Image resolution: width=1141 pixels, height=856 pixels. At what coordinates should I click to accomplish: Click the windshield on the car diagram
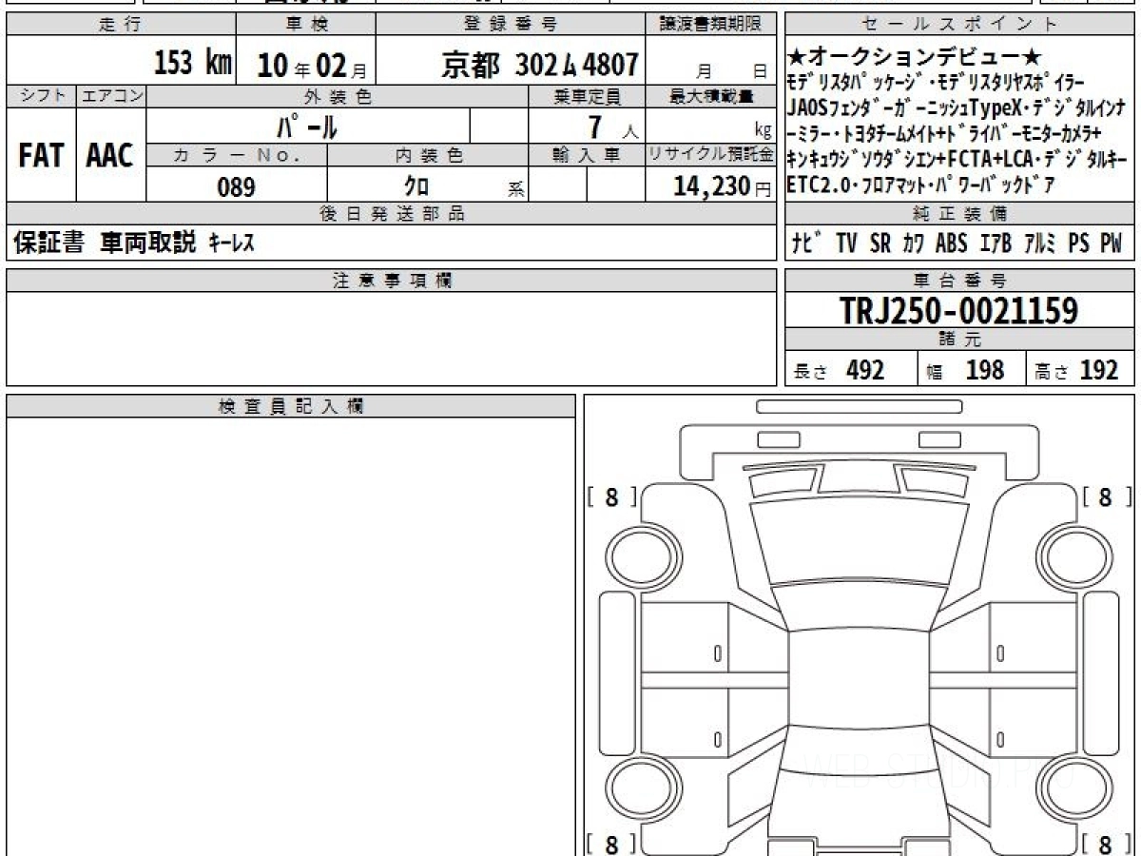(859, 540)
